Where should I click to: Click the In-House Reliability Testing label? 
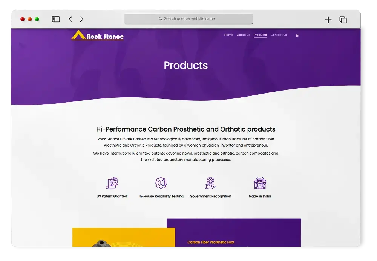click(x=161, y=196)
